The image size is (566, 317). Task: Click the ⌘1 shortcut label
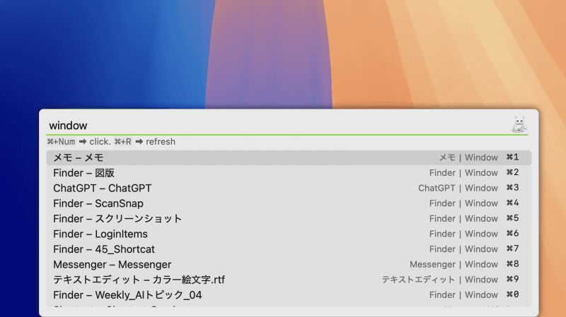click(512, 157)
